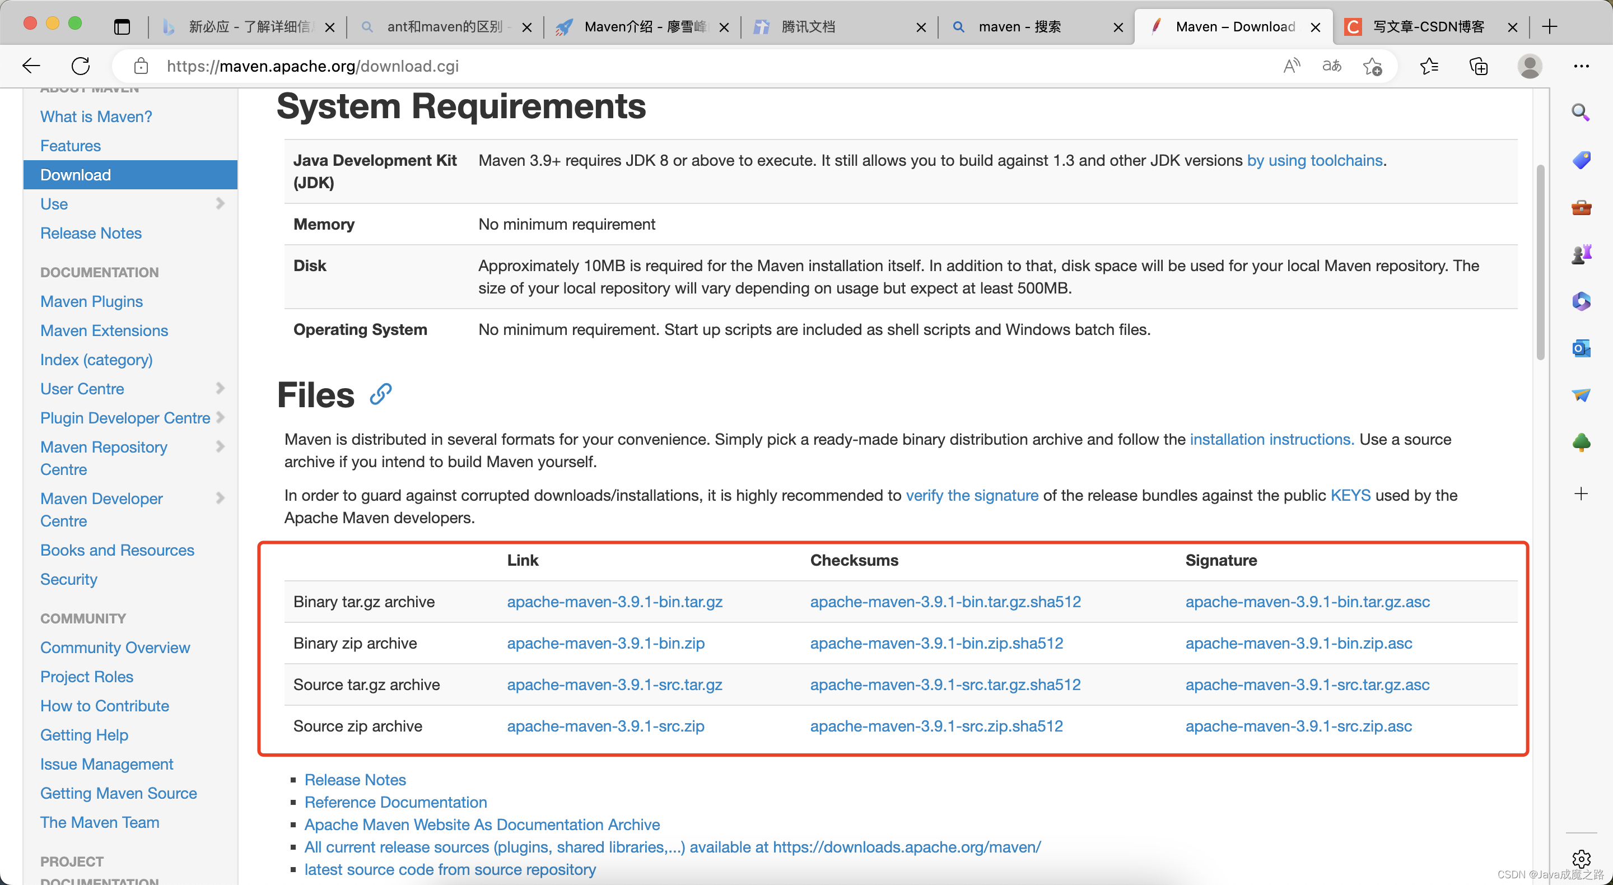Open the sidebar shopping tag icon
Viewport: 1613px width, 885px height.
click(x=1581, y=160)
